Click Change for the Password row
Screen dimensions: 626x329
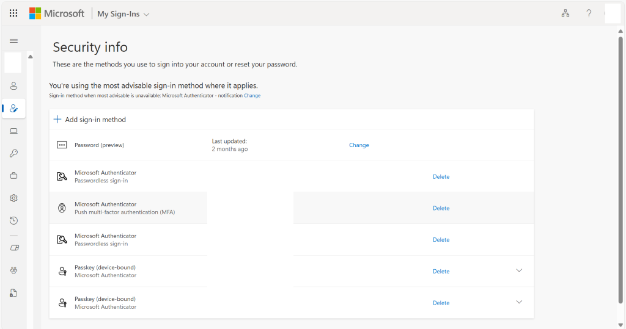[359, 145]
